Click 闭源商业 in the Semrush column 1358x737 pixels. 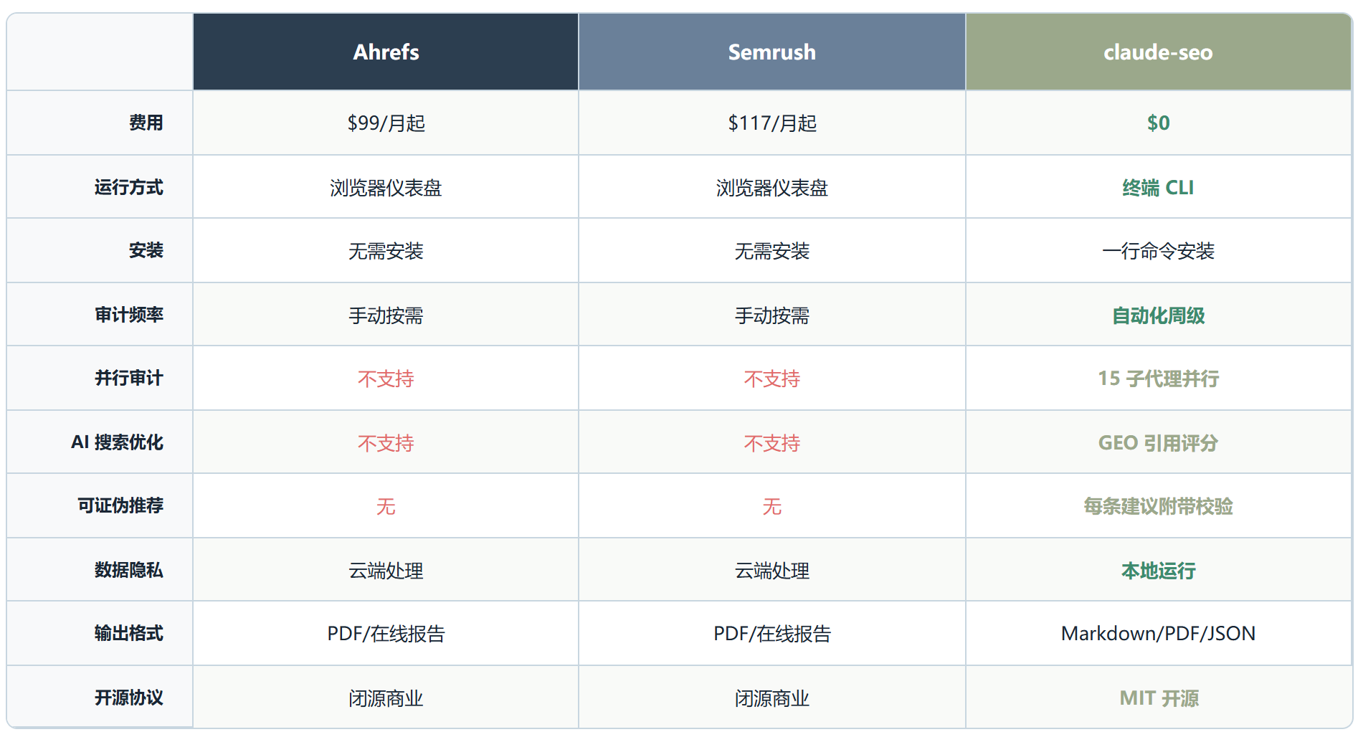772,698
